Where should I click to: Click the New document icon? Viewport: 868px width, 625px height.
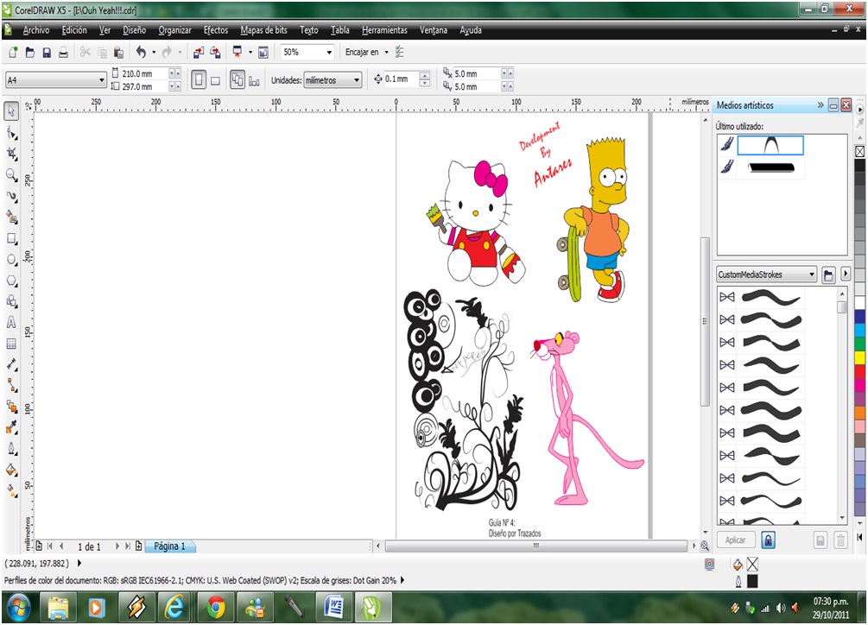point(13,52)
